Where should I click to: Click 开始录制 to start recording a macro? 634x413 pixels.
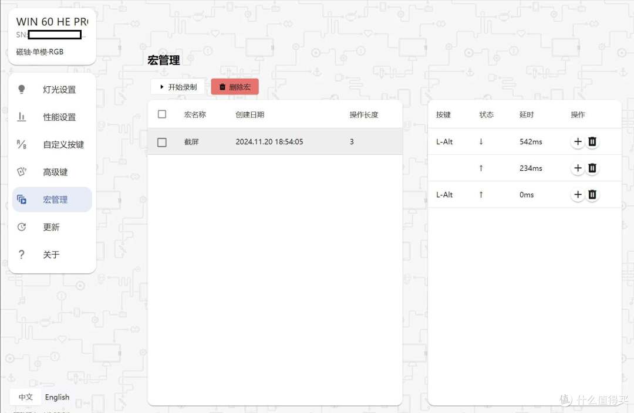click(x=178, y=86)
